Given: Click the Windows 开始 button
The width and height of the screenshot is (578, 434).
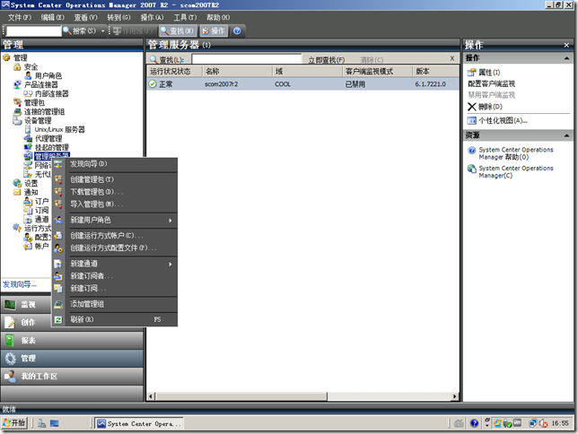Looking at the screenshot, I should [14, 423].
